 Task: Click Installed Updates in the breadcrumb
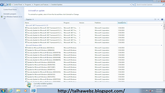[x=57, y=5]
